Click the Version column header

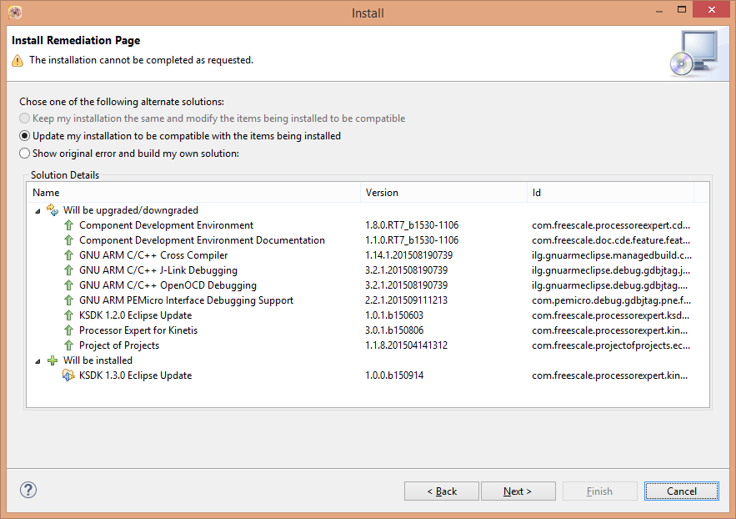444,193
